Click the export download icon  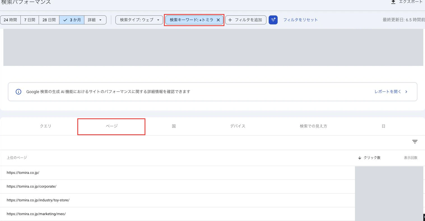coord(393,2)
